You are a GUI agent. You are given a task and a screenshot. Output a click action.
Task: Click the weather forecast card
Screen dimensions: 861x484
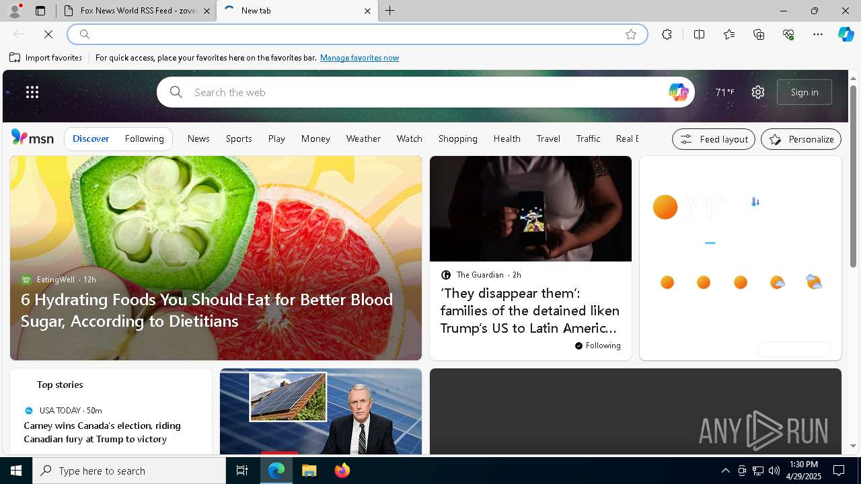pos(740,258)
